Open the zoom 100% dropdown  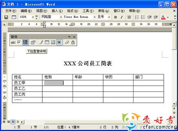click(x=33, y=17)
